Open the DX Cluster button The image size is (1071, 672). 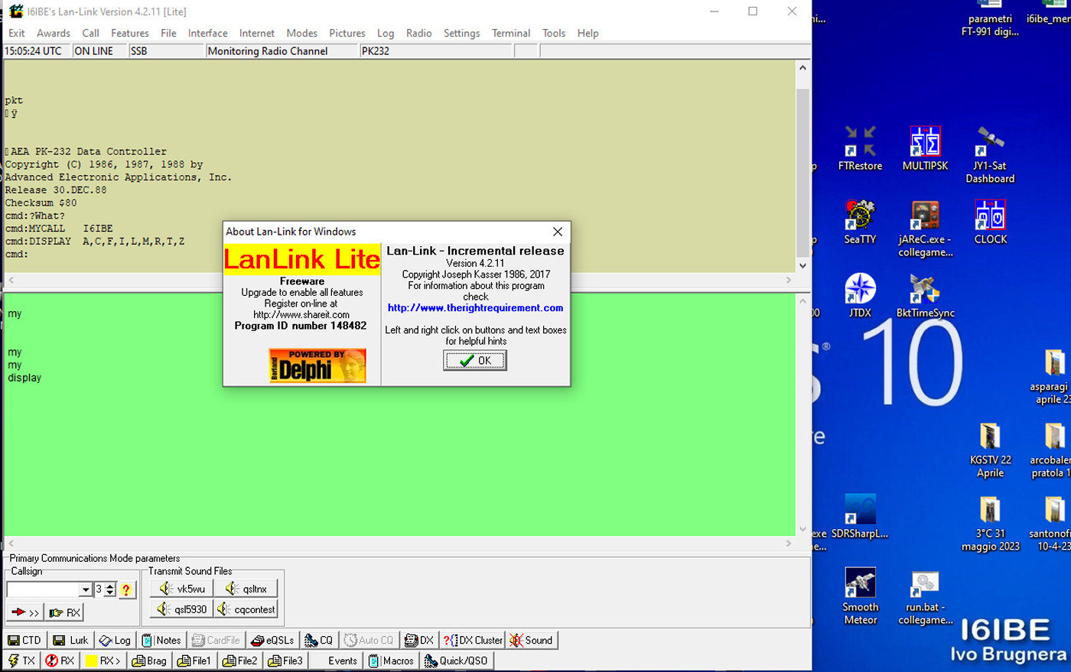click(x=472, y=641)
